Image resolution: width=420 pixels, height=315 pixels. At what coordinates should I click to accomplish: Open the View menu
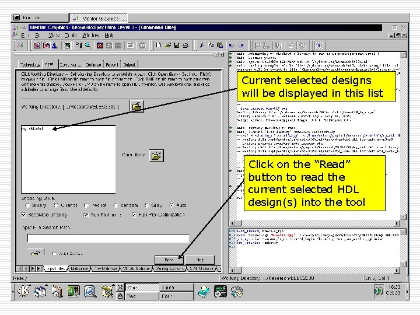coord(54,36)
